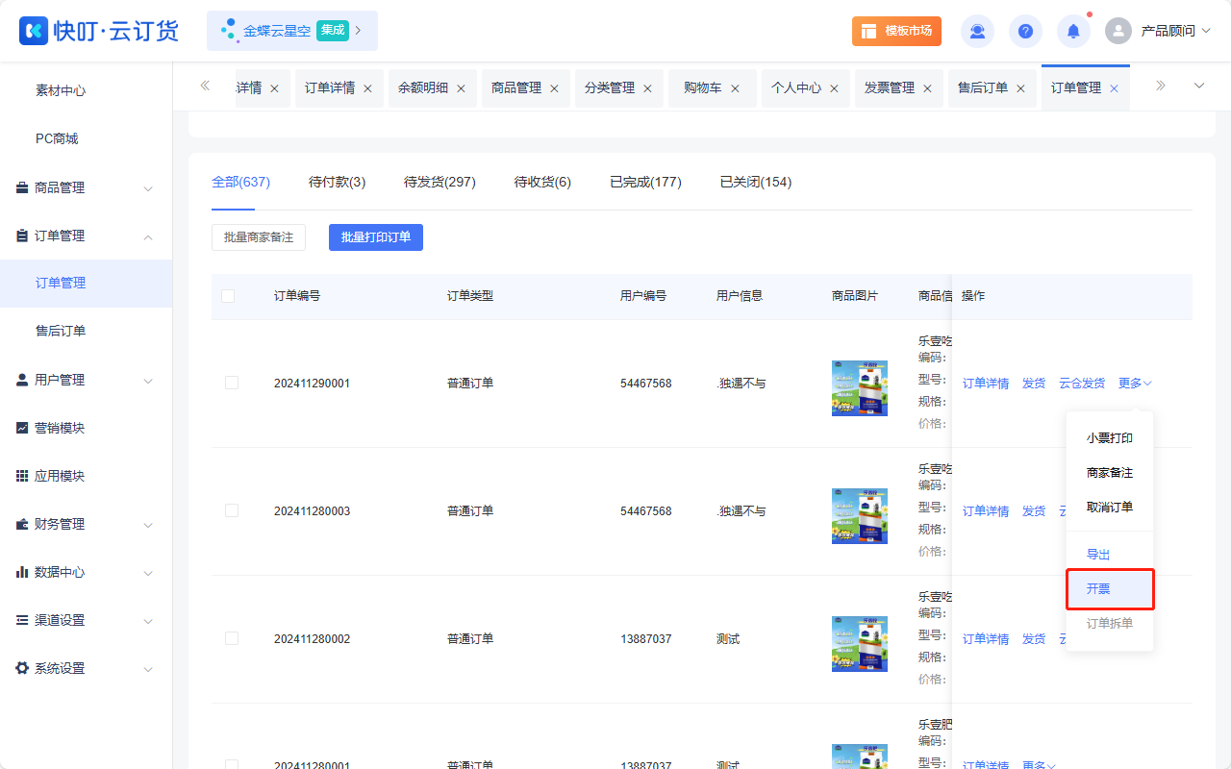The image size is (1231, 769).
Task: Open the 产品顾问 account dropdown
Action: 1175,31
